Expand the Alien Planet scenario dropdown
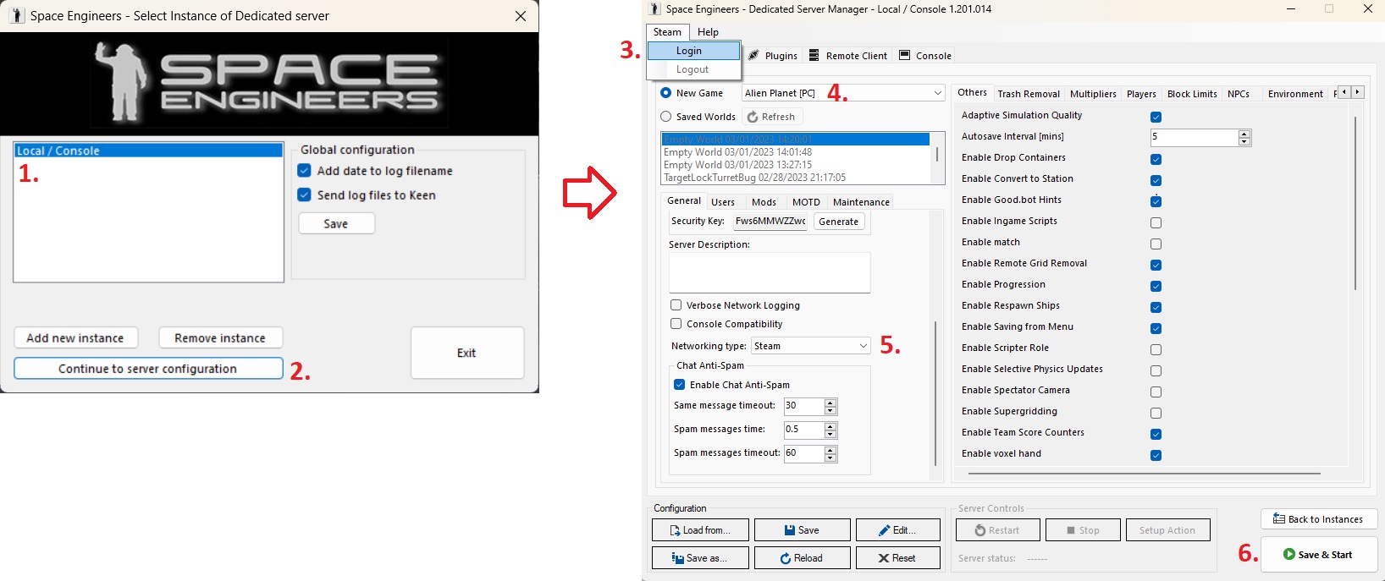 (x=937, y=93)
